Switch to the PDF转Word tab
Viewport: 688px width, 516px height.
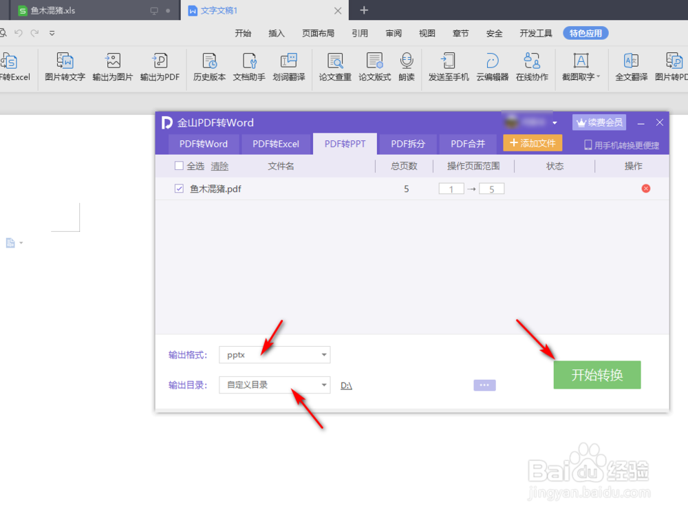[x=204, y=144]
